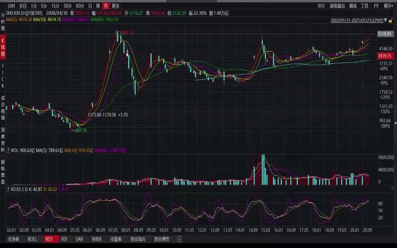Expand the side panel via 展开
The image size is (397, 248).
point(388,6)
